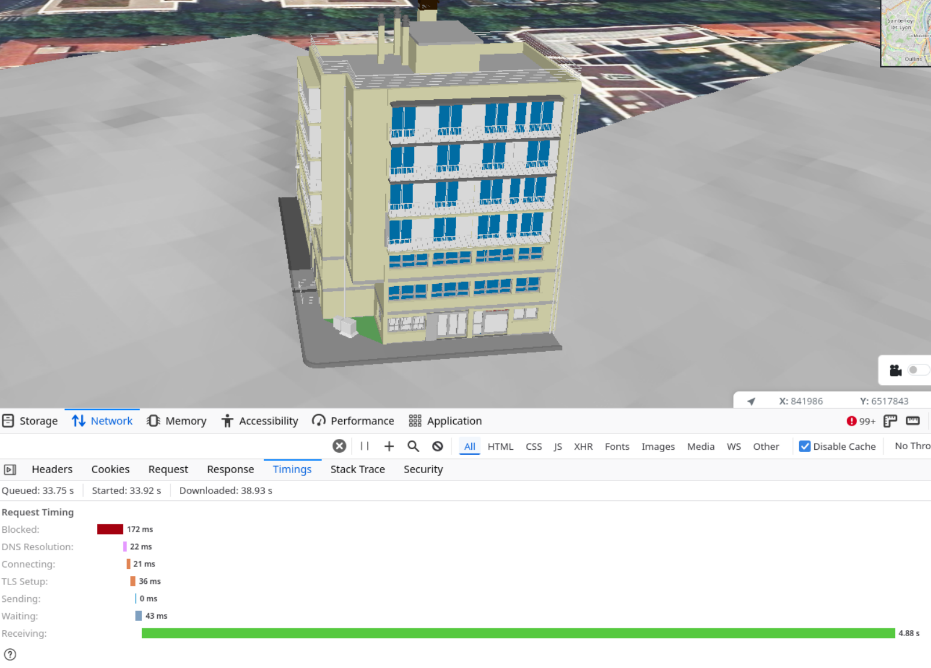931x668 pixels.
Task: Clear the network request log
Action: (339, 446)
